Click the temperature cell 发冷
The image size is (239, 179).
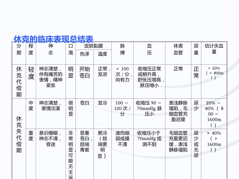point(103,114)
